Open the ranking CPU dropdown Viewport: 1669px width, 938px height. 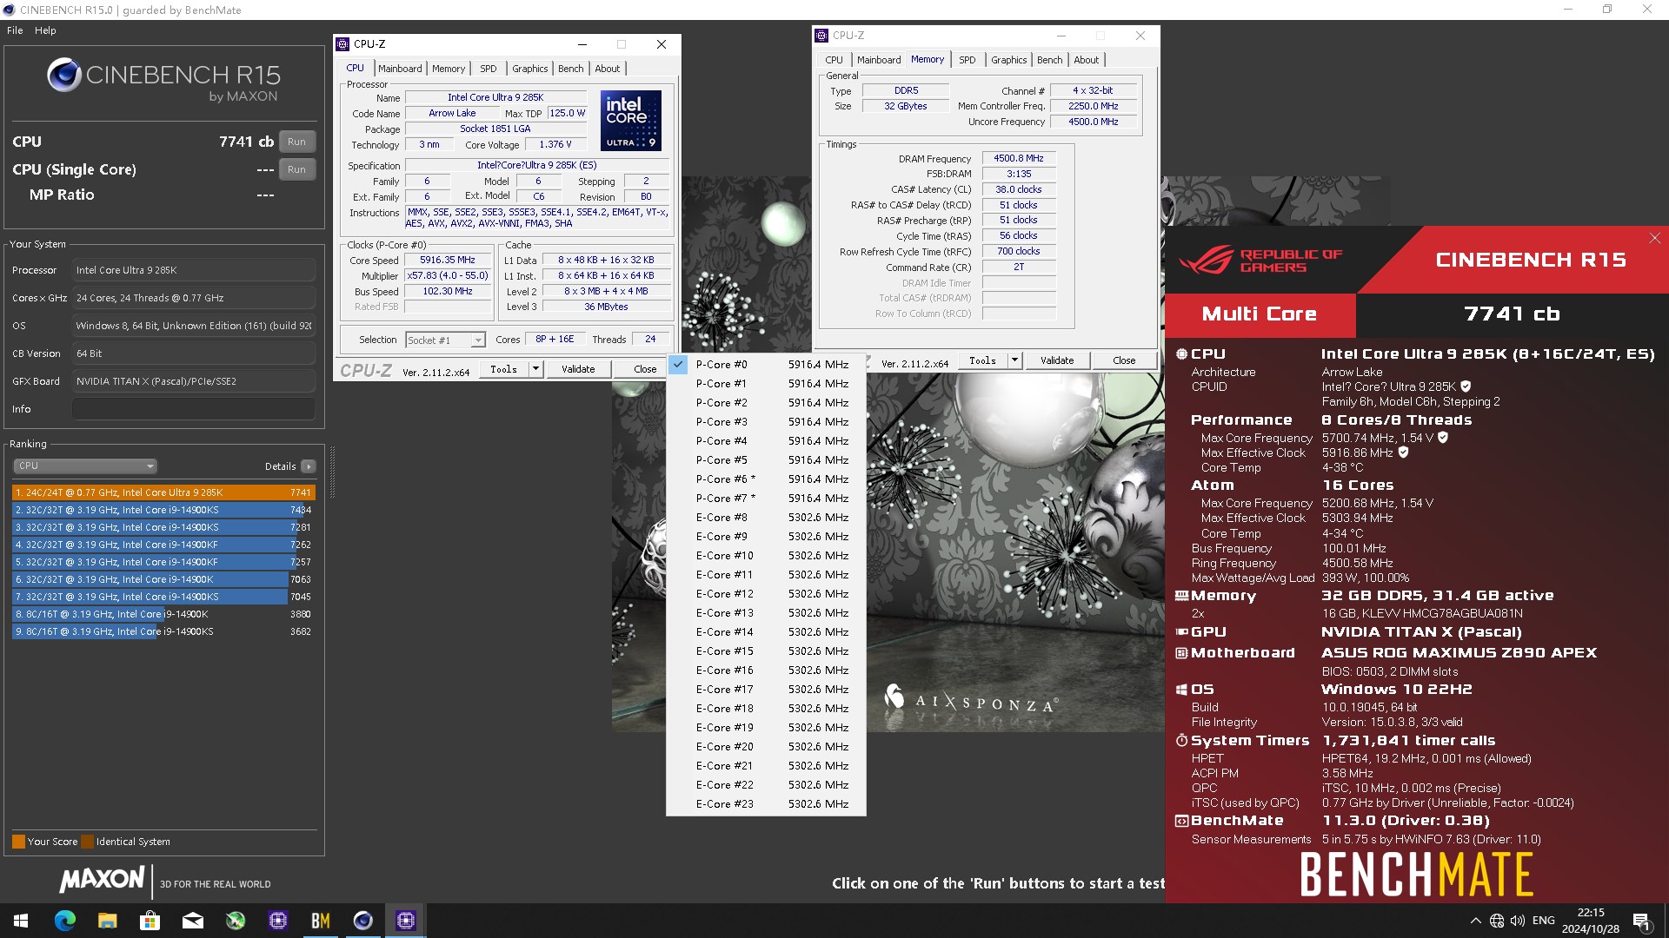click(x=85, y=466)
